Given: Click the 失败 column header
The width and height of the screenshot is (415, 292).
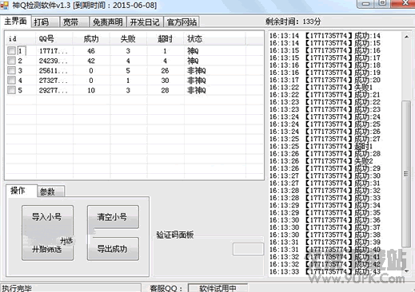Looking at the screenshot, I should click(128, 39).
